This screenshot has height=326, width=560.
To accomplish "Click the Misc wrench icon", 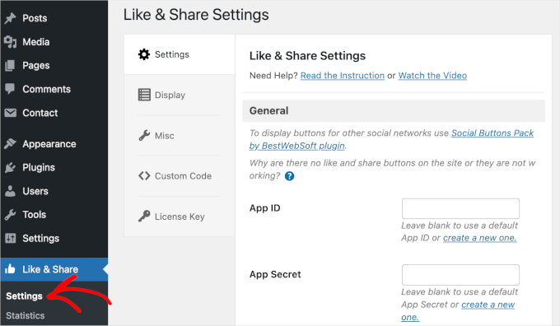I will click(144, 135).
